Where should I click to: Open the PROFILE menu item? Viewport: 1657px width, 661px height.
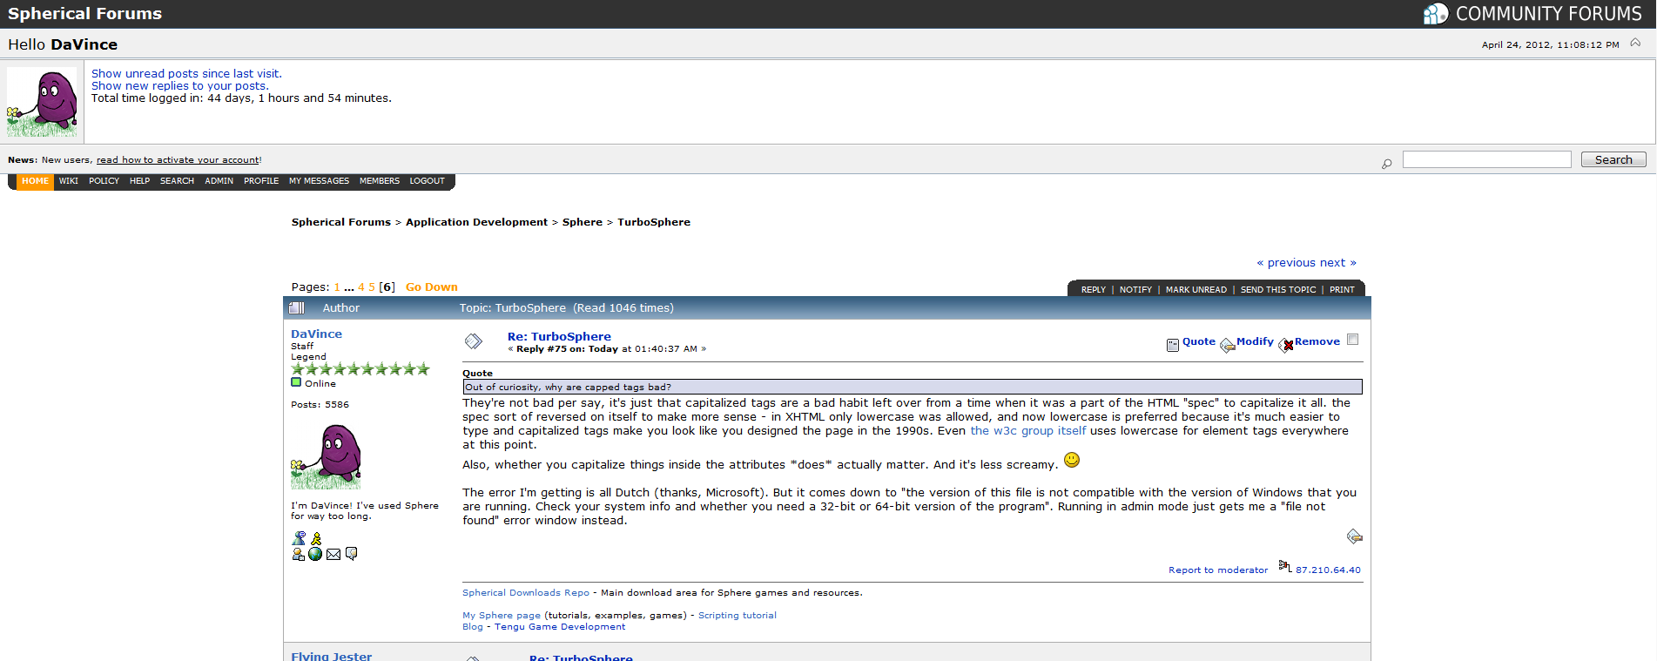click(261, 181)
